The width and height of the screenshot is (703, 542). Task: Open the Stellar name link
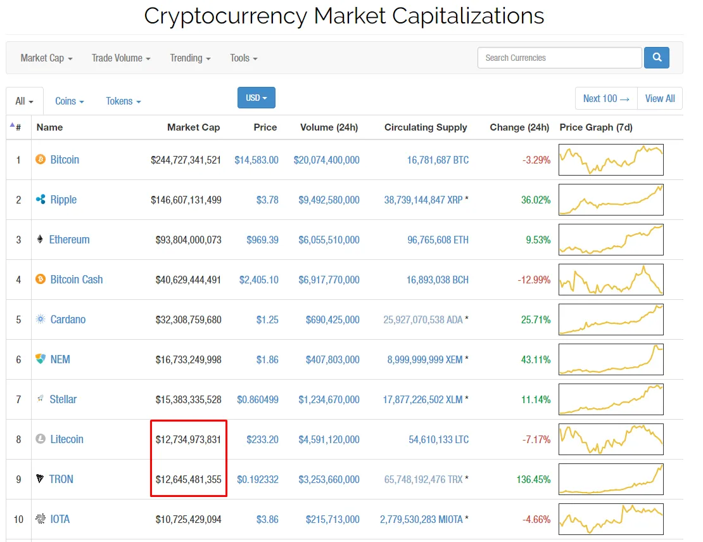(x=63, y=399)
